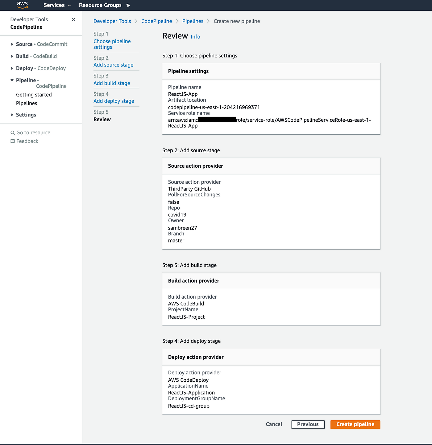This screenshot has height=445, width=432.
Task: Select Pipelines in the sidebar
Action: 27,103
